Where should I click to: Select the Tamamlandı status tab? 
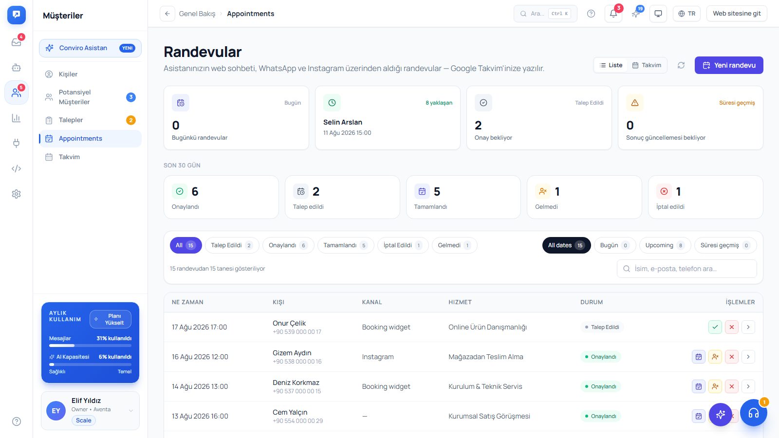pyautogui.click(x=346, y=245)
